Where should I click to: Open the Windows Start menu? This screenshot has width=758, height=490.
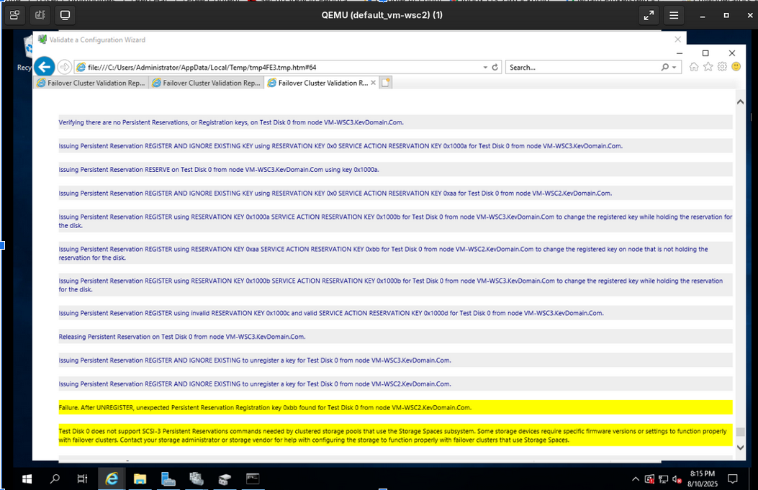27,479
